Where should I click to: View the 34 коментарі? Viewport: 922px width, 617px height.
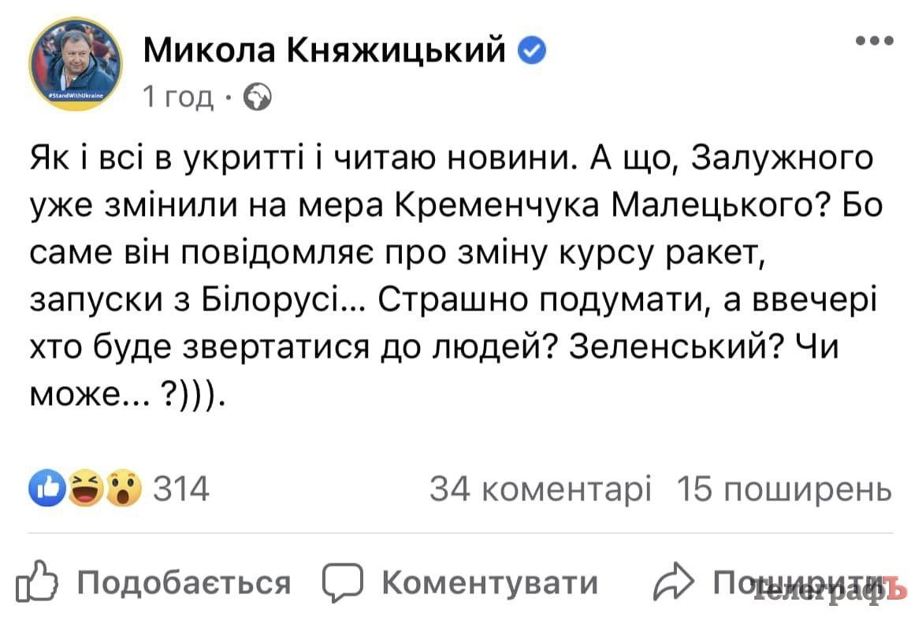[x=540, y=490]
